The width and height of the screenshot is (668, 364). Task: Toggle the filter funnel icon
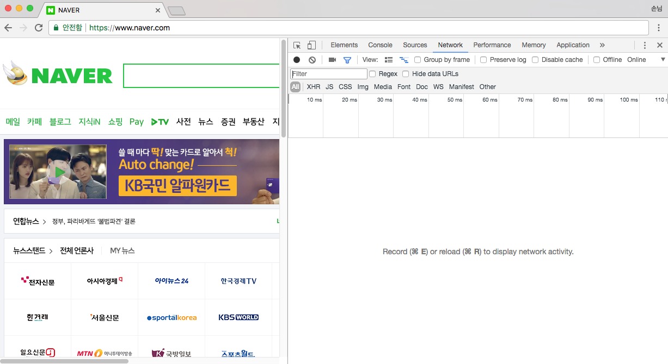pos(347,60)
